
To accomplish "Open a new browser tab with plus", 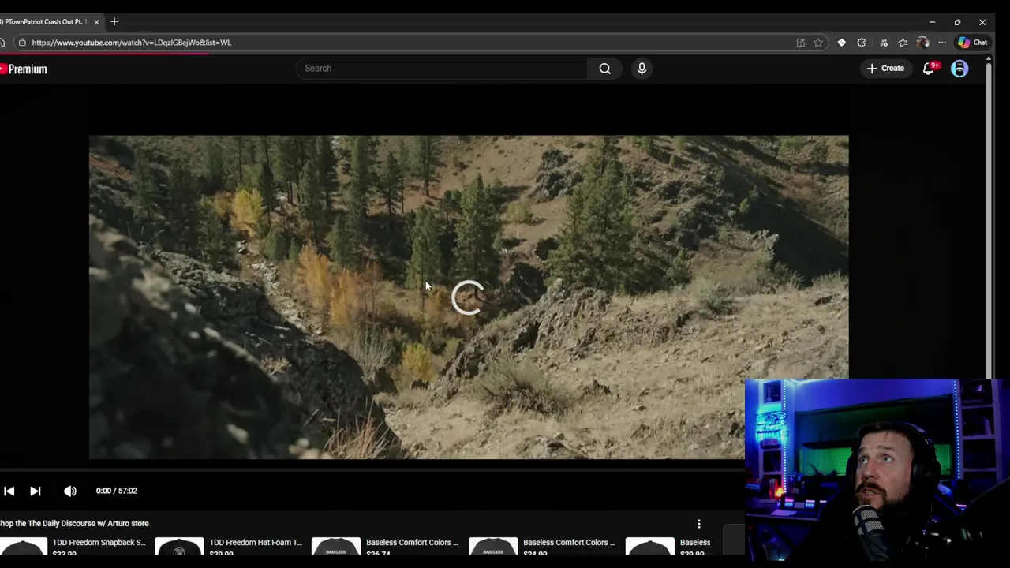I will click(x=114, y=22).
